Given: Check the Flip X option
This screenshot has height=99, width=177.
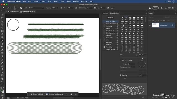Looking at the screenshot, I should tap(121, 61).
